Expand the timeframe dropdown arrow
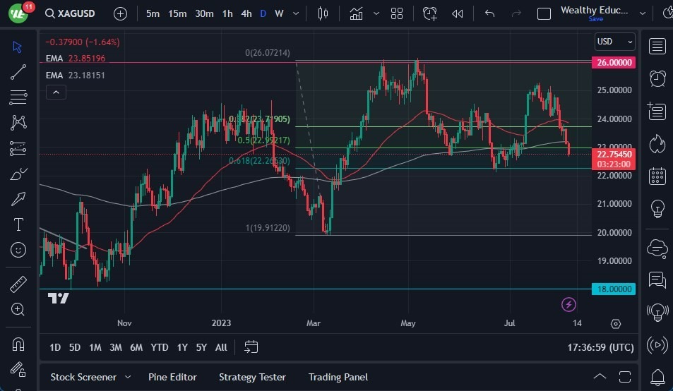Screen dimensions: 673x391 (296, 13)
